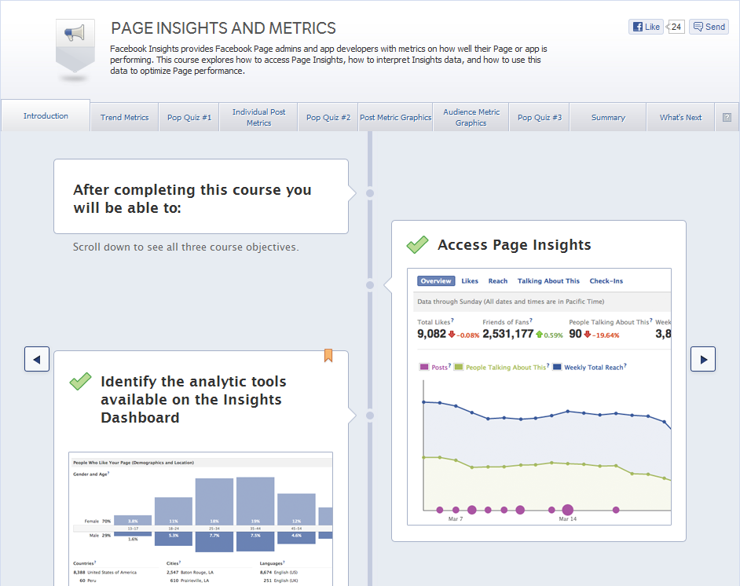Open Pop Quiz #3 tab
The height and width of the screenshot is (586, 740).
click(540, 118)
